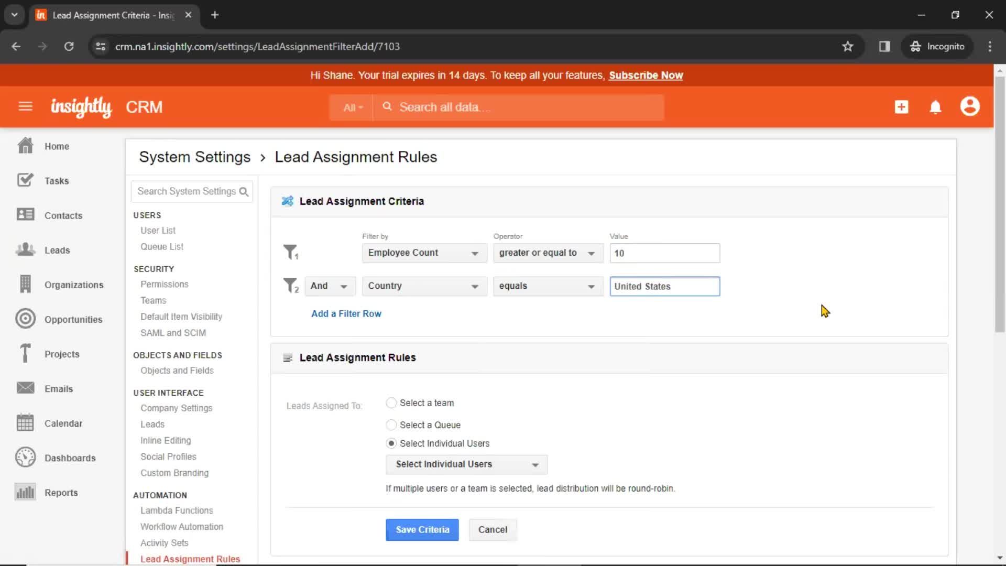Reload the browser page
The width and height of the screenshot is (1006, 566).
click(x=69, y=46)
